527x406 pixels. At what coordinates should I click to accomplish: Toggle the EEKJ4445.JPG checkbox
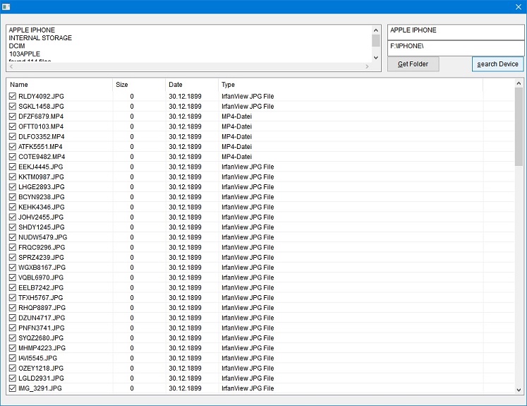13,167
